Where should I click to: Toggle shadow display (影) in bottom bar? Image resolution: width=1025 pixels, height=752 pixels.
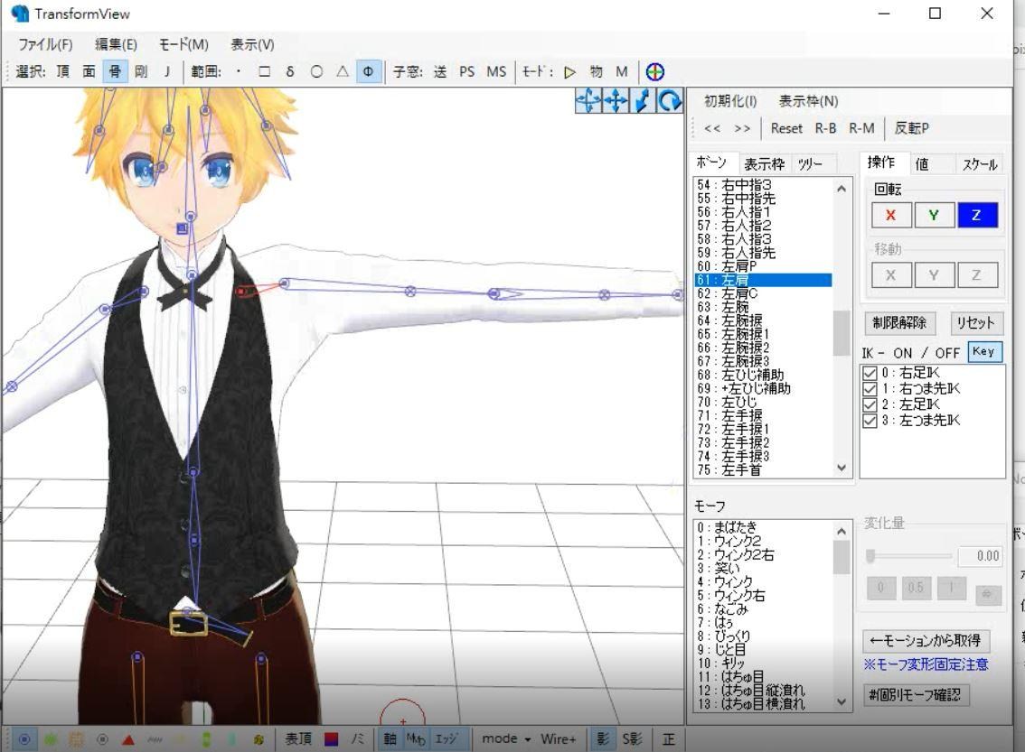coord(603,738)
